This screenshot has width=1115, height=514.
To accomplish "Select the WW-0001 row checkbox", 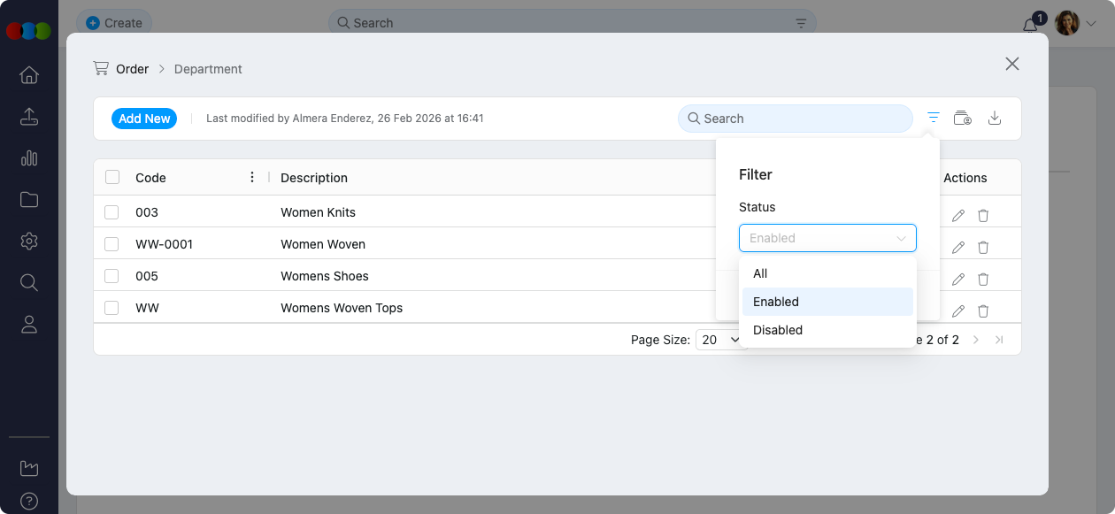I will pyautogui.click(x=112, y=244).
